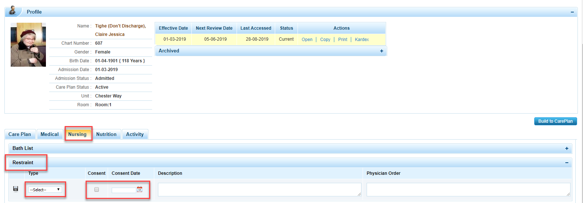The width and height of the screenshot is (583, 203).
Task: Click the Copy care plan link
Action: click(325, 40)
